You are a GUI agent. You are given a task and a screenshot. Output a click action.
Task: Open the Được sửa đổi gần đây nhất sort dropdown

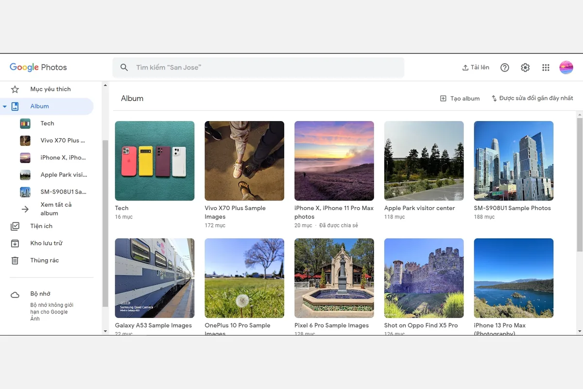(x=532, y=98)
